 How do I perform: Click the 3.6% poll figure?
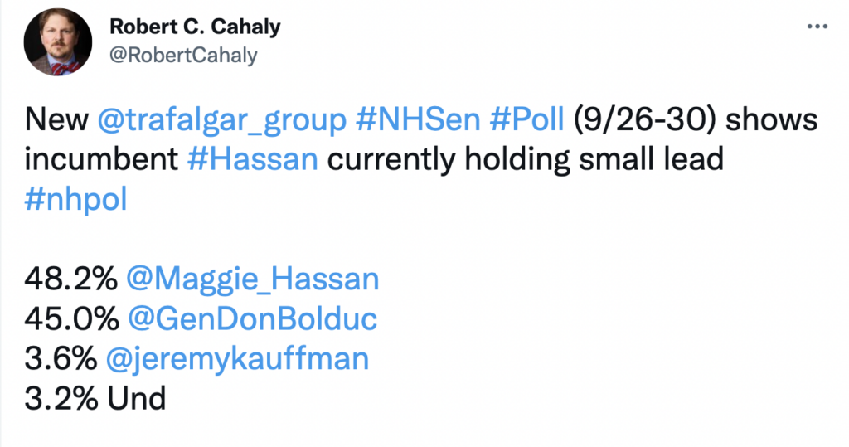61,359
